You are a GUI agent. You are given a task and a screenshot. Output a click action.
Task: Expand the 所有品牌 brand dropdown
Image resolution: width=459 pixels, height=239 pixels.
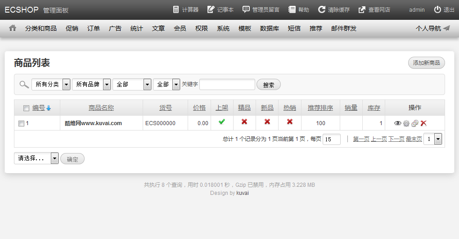pos(91,84)
